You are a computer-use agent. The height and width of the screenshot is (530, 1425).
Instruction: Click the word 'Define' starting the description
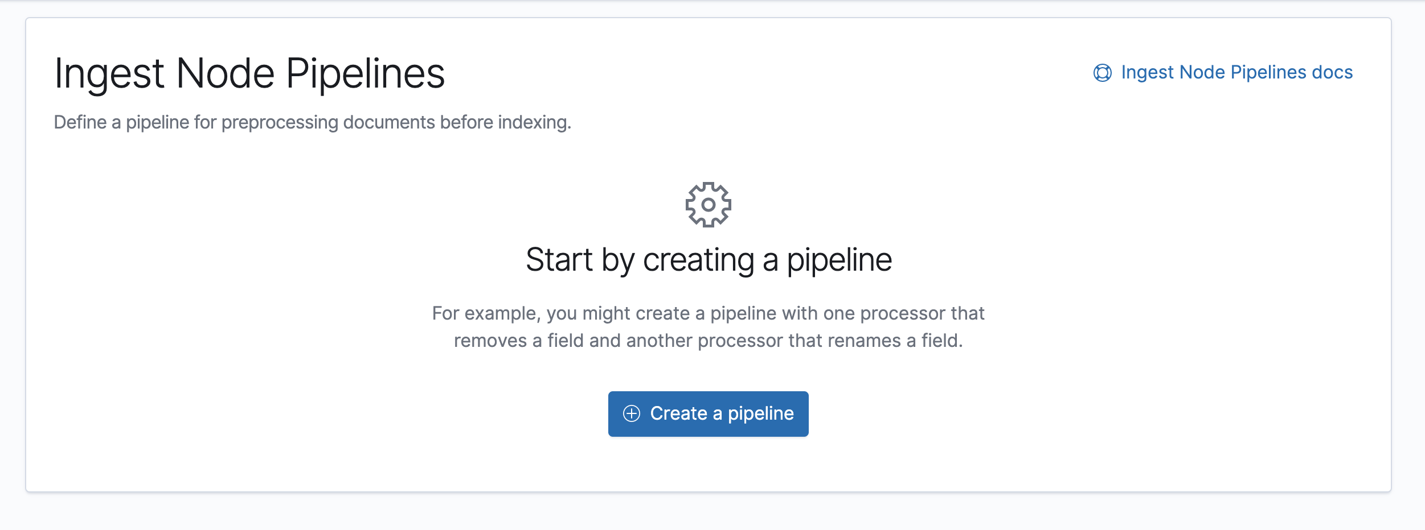(x=80, y=122)
